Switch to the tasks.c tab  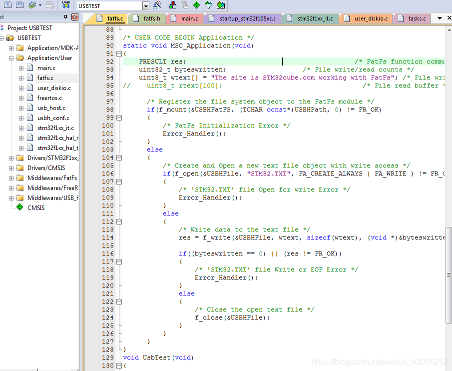[412, 18]
